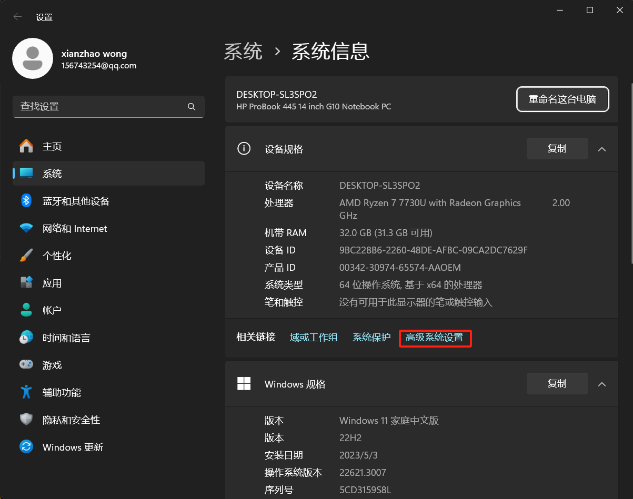
Task: Click the install date 2023/5/3
Action: pyautogui.click(x=359, y=455)
